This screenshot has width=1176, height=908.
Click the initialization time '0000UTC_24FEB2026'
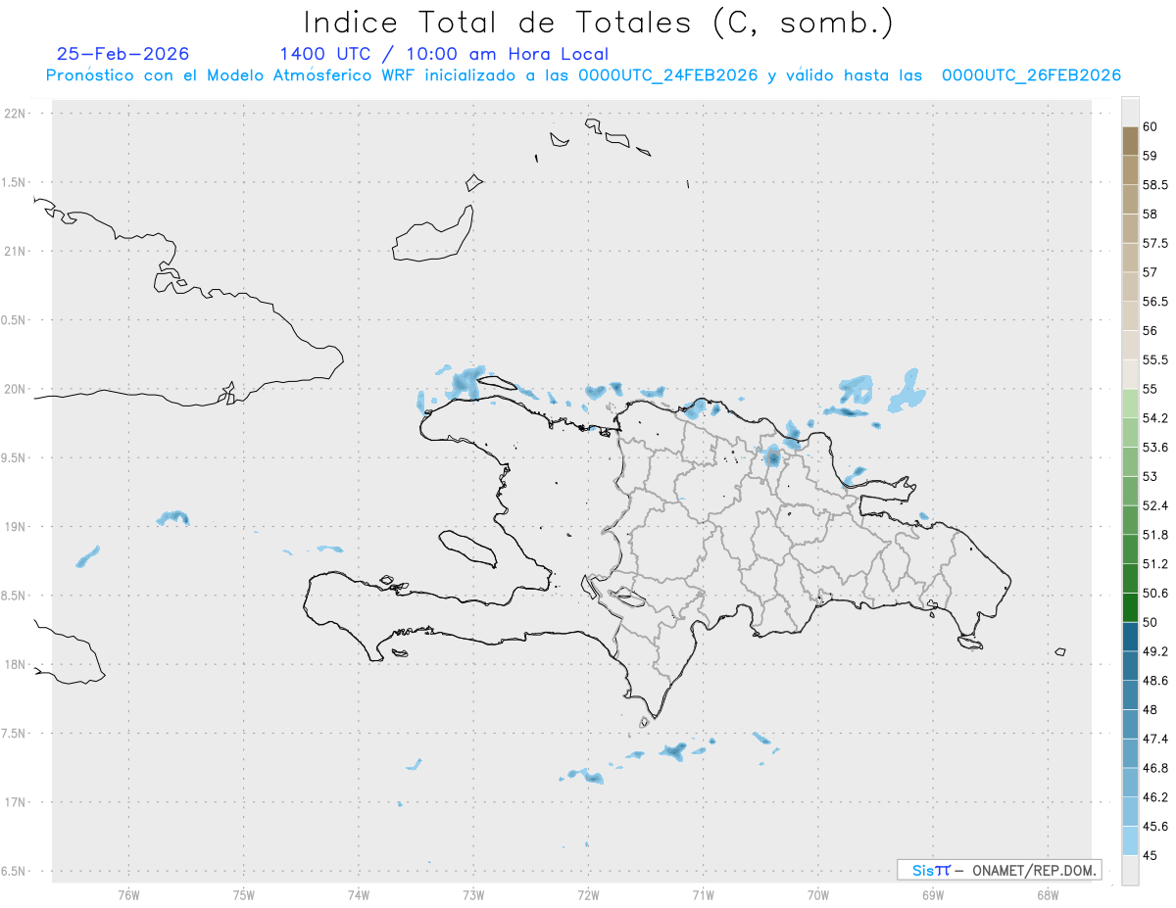[x=668, y=75]
